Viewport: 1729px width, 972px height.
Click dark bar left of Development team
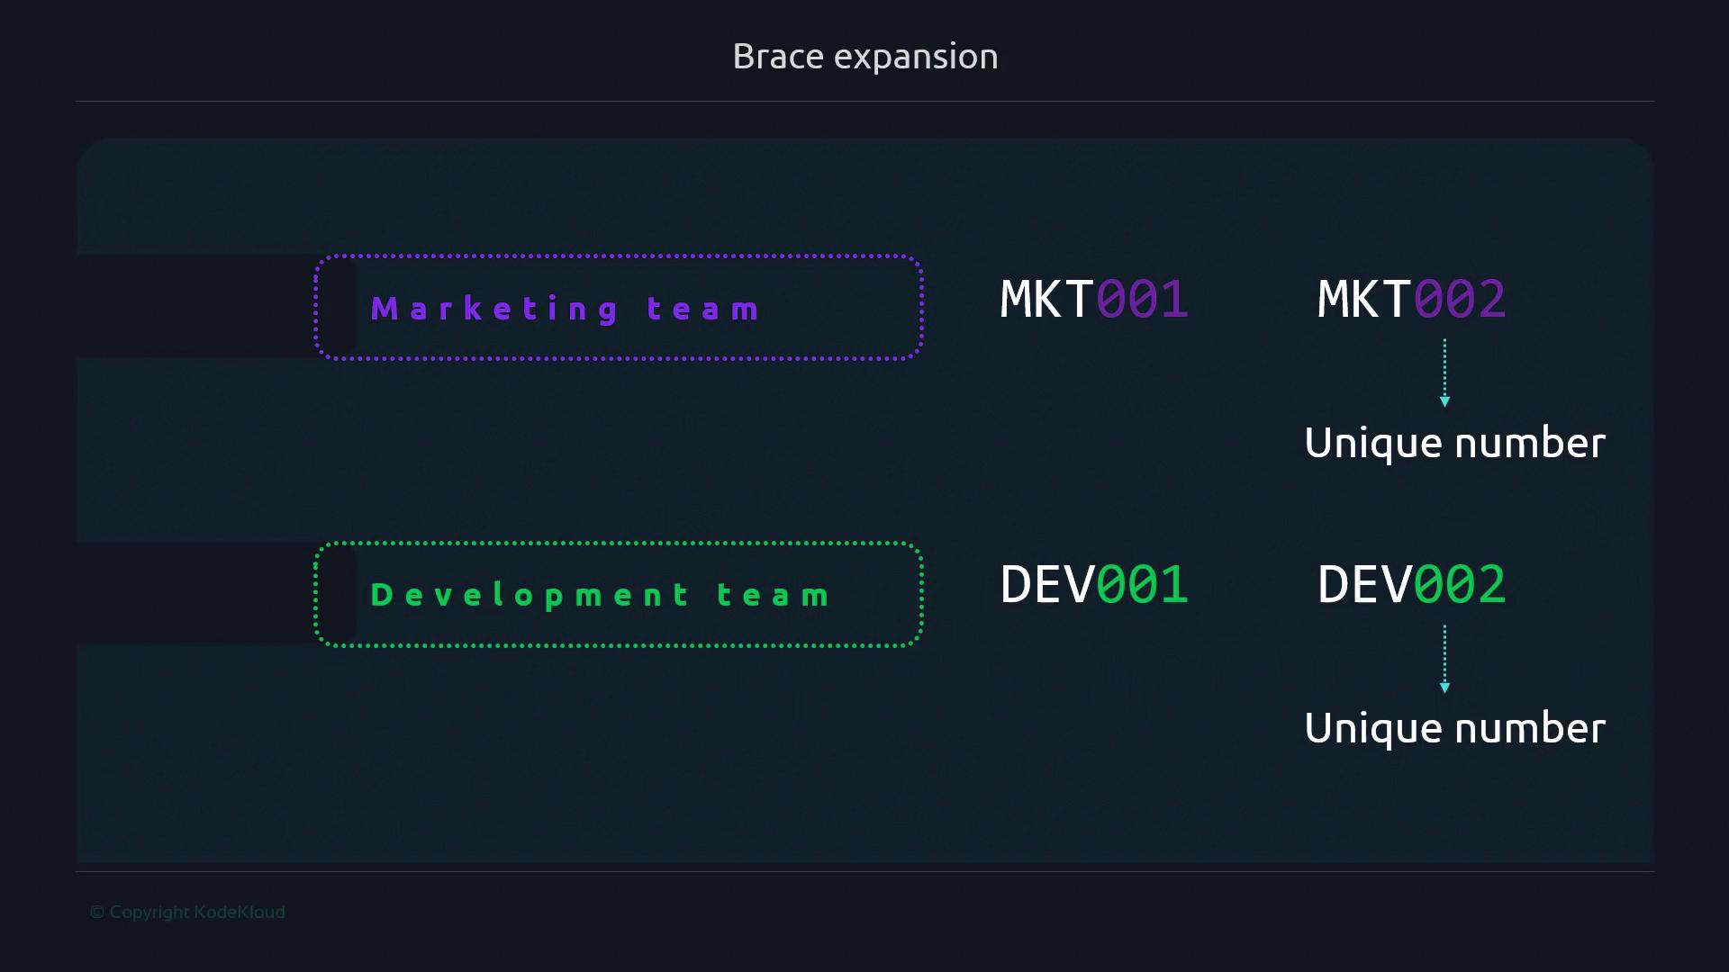[x=194, y=592]
